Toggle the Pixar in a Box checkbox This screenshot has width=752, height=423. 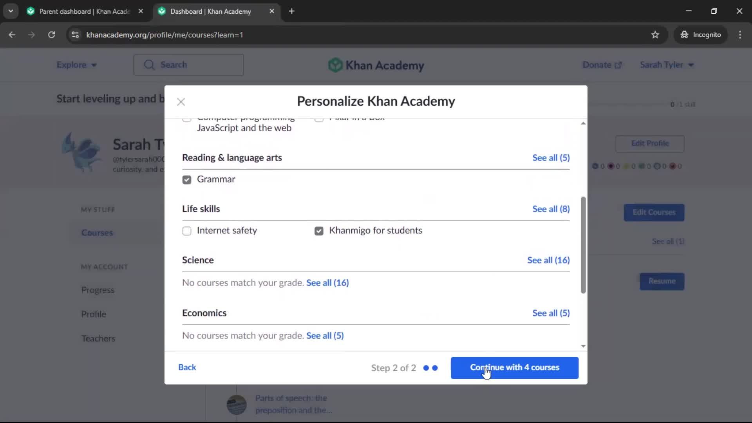click(319, 119)
